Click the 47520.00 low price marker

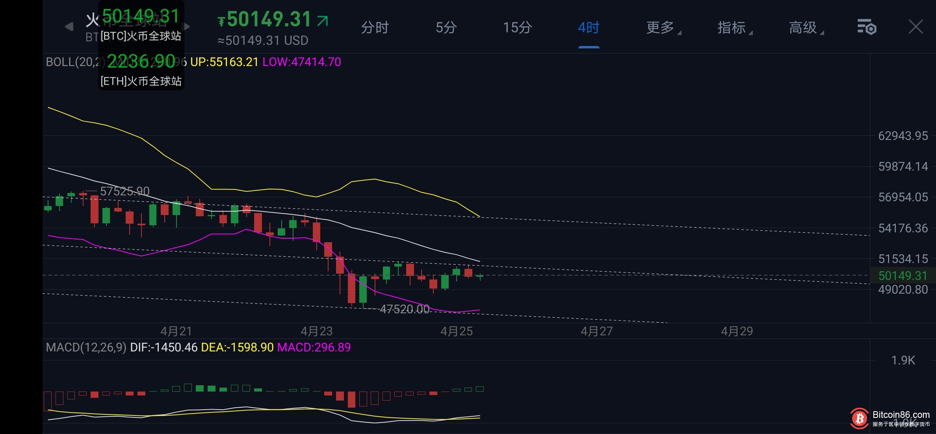pos(405,309)
